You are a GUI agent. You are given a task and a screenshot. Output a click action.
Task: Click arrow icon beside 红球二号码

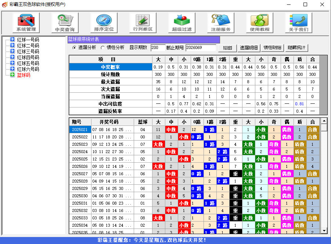click(x=12, y=45)
